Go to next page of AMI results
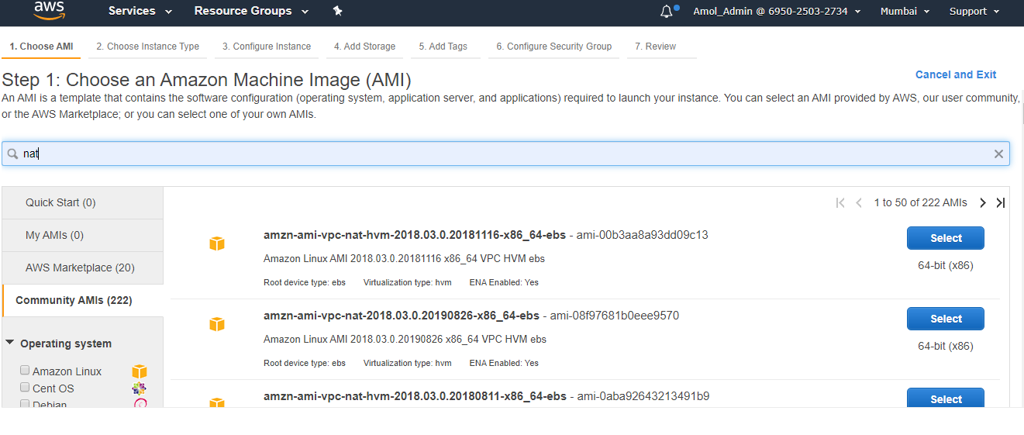 click(983, 203)
